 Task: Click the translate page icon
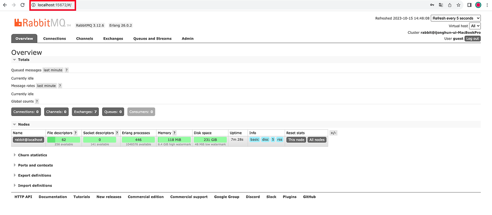pos(441,5)
